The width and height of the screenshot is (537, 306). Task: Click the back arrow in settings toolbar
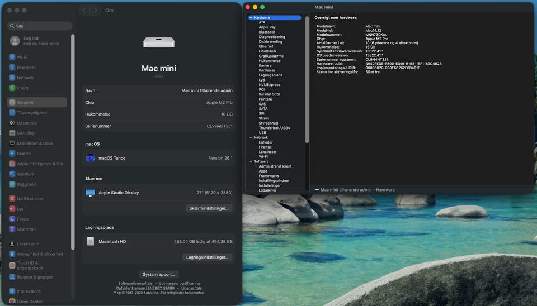click(x=84, y=10)
